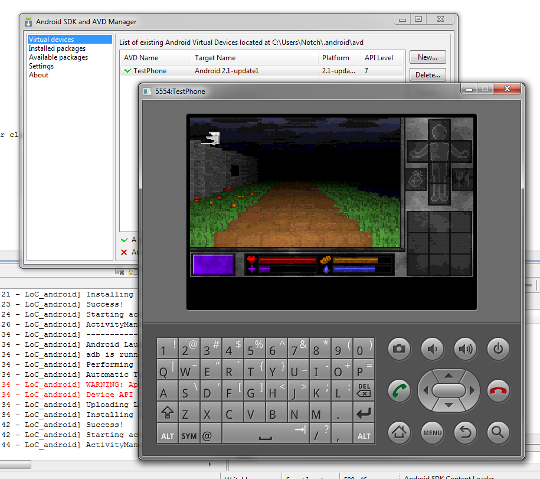
Task: Click the Z key on emulator keyboard
Action: pos(189,412)
